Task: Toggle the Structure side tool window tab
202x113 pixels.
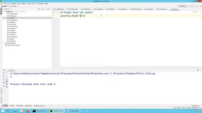Action: [x=1, y=91]
